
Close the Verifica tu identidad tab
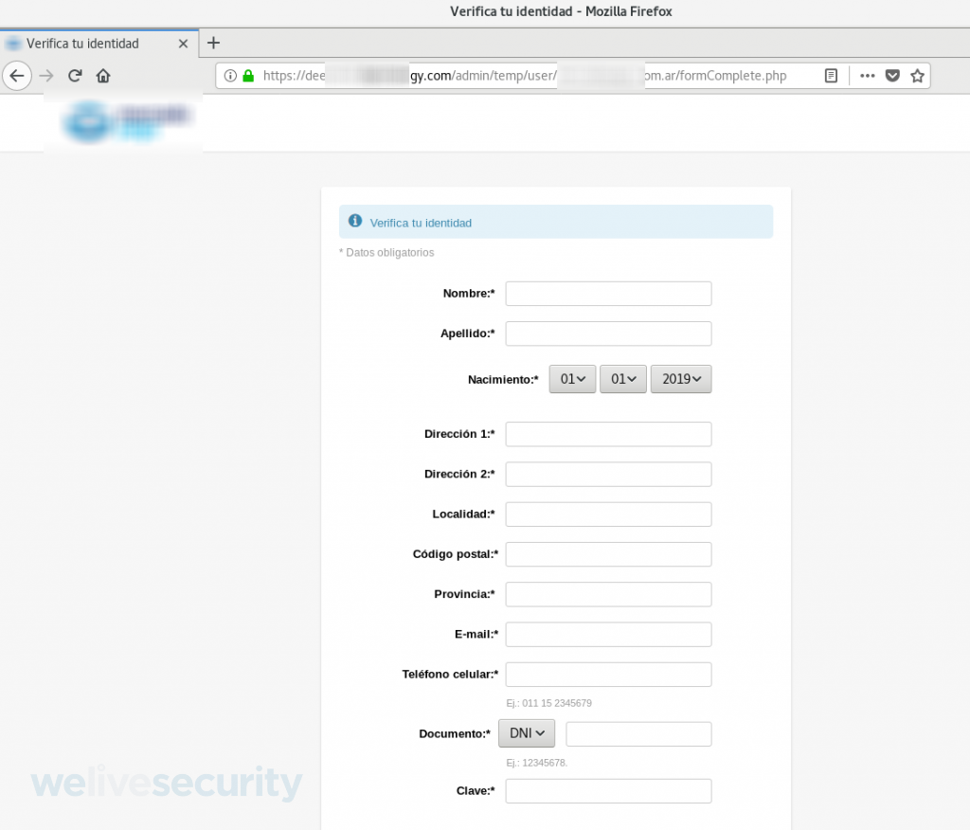coord(184,44)
